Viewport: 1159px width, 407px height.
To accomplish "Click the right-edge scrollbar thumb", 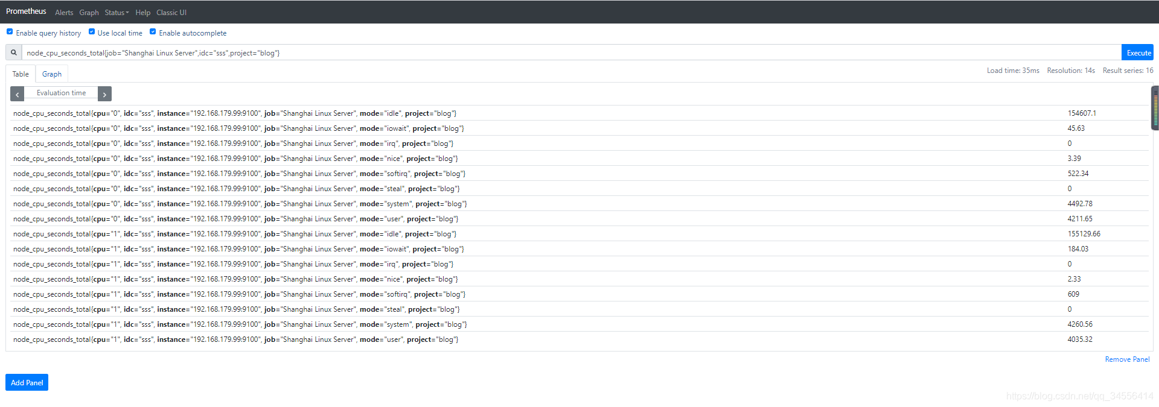I will click(x=1155, y=109).
